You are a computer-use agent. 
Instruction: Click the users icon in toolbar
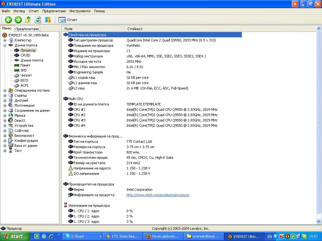point(47,20)
